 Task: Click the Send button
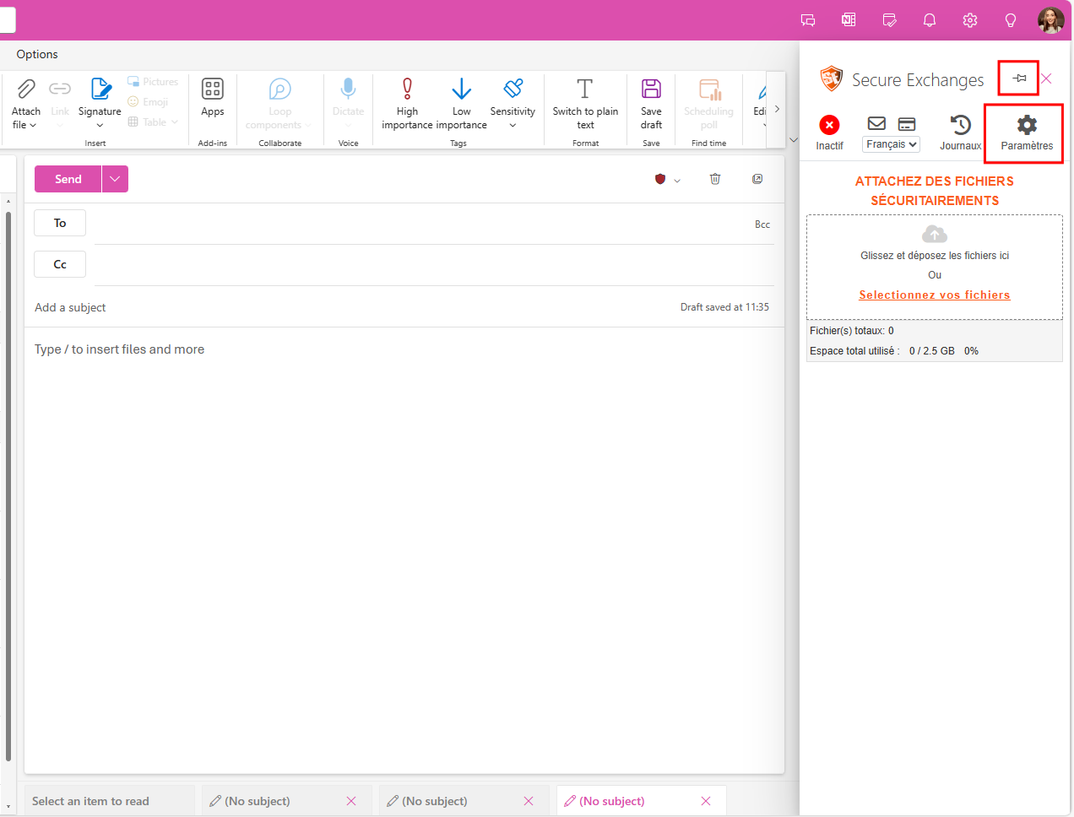[x=68, y=179]
